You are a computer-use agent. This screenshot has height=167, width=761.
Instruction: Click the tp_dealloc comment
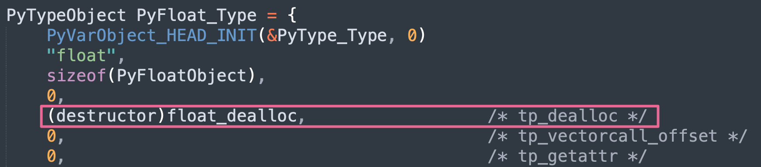click(x=567, y=116)
